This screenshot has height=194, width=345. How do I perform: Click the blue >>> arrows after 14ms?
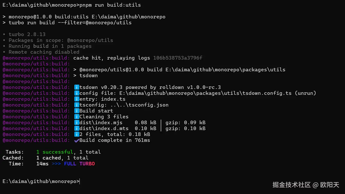[x=56, y=164]
